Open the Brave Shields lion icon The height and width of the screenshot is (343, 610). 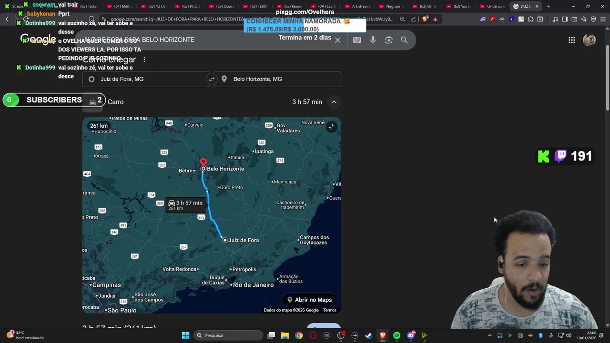coord(425,19)
